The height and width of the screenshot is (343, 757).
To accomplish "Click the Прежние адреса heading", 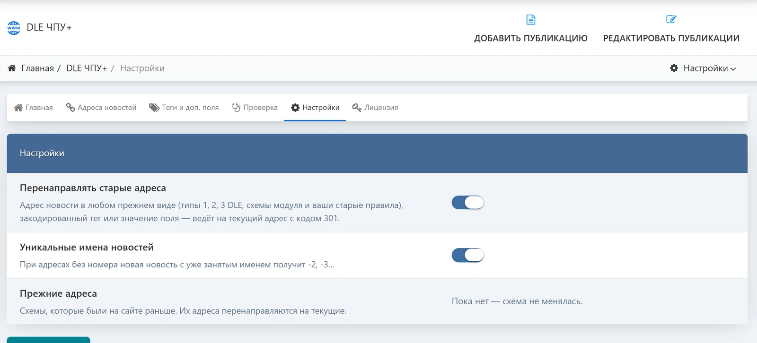I will pyautogui.click(x=58, y=293).
